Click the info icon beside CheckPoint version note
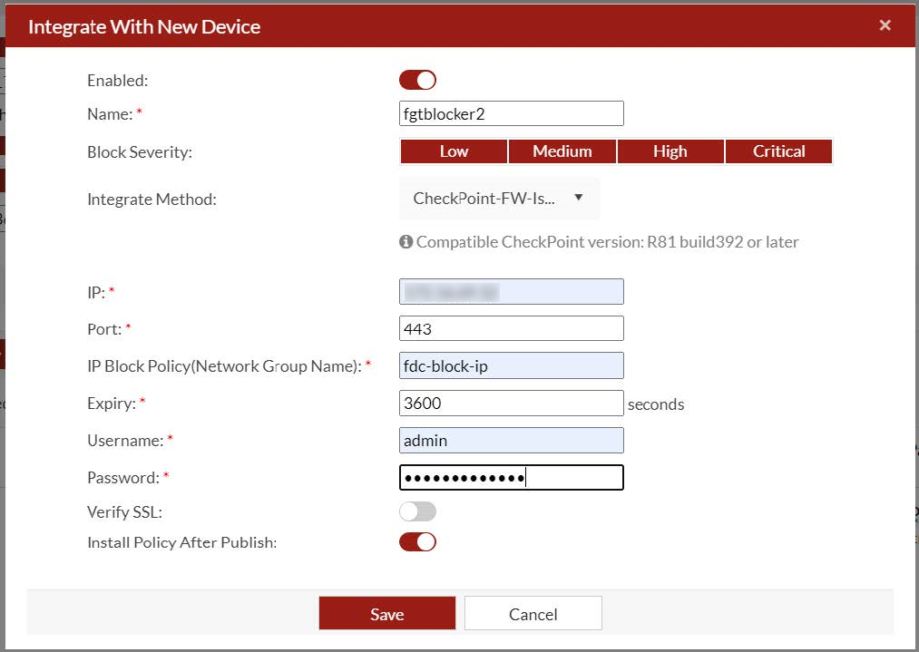This screenshot has height=652, width=919. [x=406, y=242]
